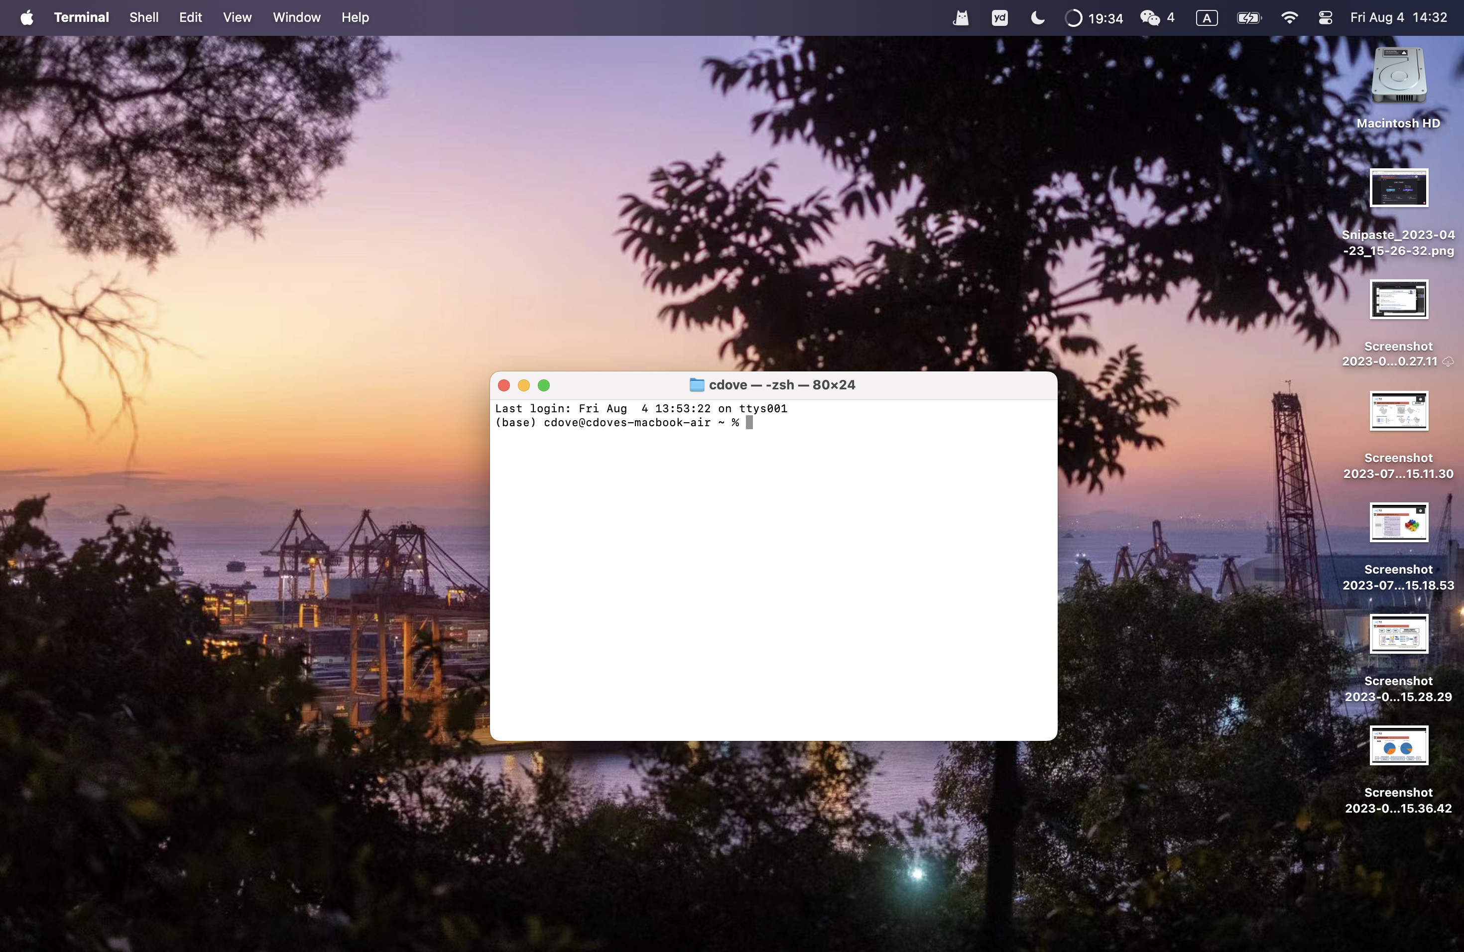1464x952 pixels.
Task: Select the Snipaste_2023-04-23 png thumbnail
Action: (1399, 188)
